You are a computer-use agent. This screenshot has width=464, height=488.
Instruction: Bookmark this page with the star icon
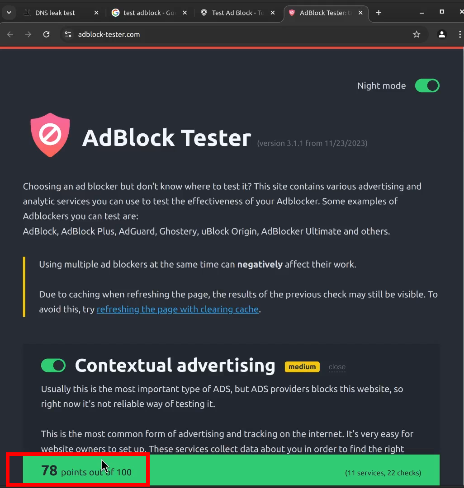pyautogui.click(x=417, y=34)
